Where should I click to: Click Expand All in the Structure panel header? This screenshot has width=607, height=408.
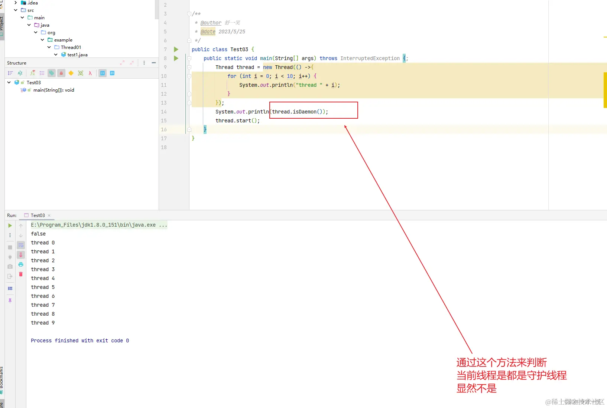pos(122,63)
